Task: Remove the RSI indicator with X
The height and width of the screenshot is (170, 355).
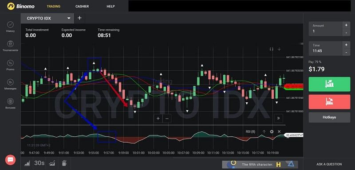Action: [x=279, y=131]
